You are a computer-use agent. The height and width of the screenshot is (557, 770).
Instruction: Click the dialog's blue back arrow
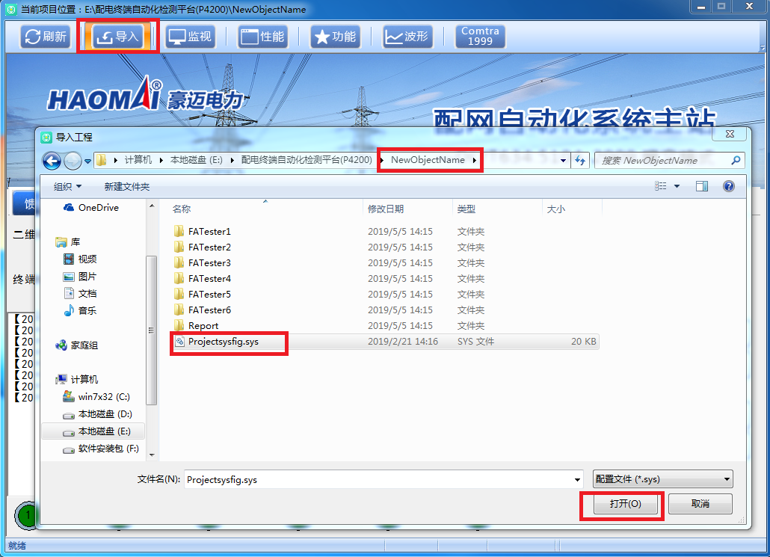pyautogui.click(x=52, y=160)
